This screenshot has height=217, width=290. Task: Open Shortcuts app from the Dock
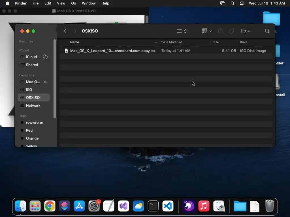click(x=65, y=206)
